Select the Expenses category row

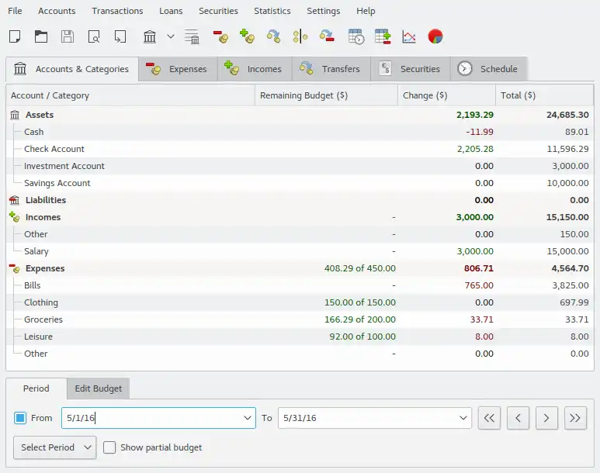coord(300,268)
